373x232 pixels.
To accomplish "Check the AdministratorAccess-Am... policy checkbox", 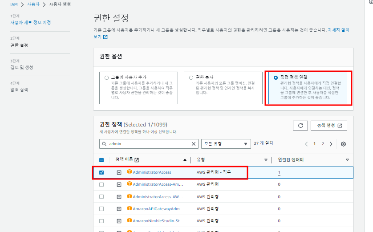I will point(101,184).
